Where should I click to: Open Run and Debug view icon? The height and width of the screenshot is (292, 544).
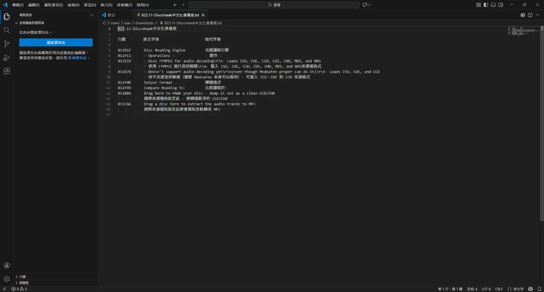click(7, 58)
